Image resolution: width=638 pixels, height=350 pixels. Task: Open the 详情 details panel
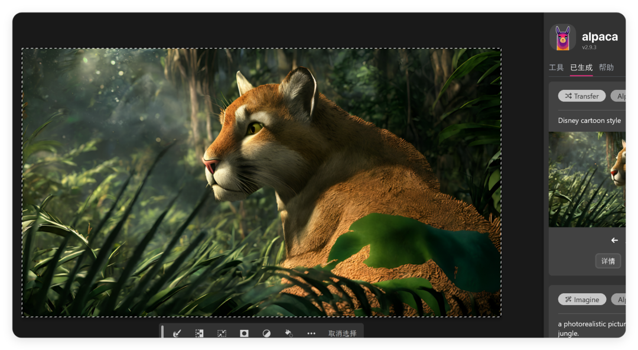point(608,261)
